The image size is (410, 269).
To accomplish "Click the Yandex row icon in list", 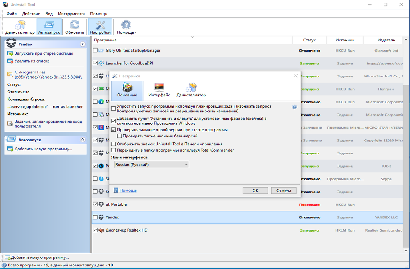I will [101, 217].
